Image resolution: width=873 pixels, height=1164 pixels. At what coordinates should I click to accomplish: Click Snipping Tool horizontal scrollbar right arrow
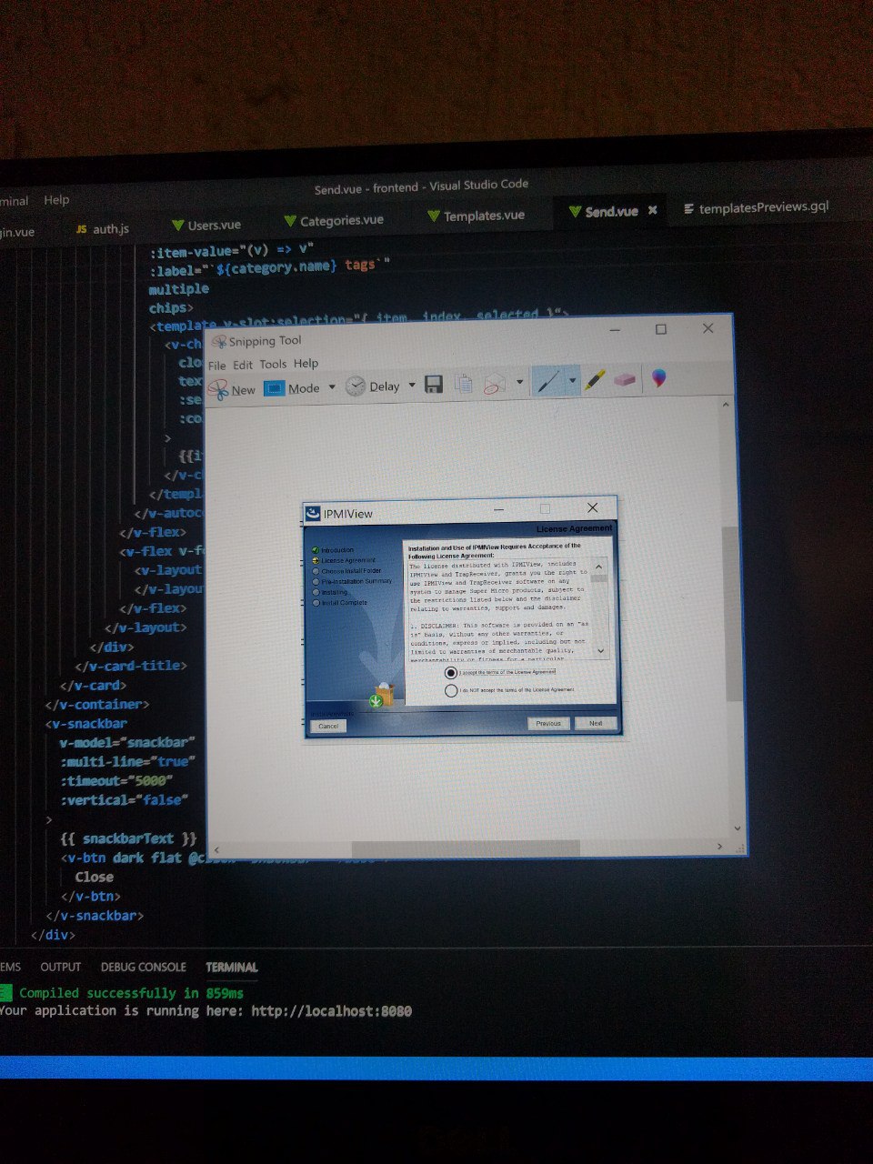(719, 847)
